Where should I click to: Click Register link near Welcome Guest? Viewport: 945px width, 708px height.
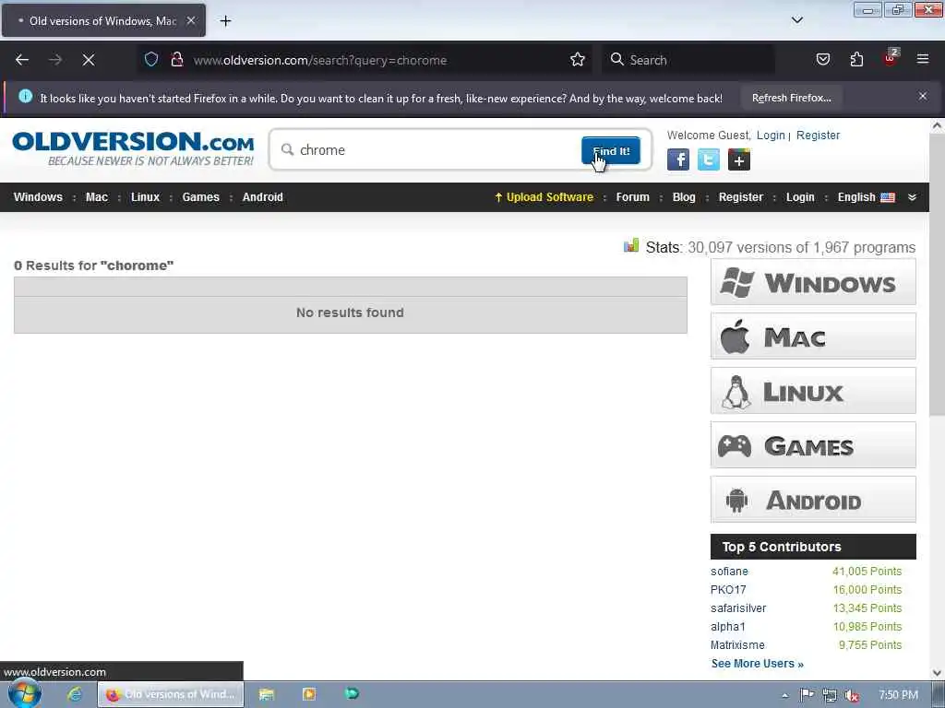(818, 136)
